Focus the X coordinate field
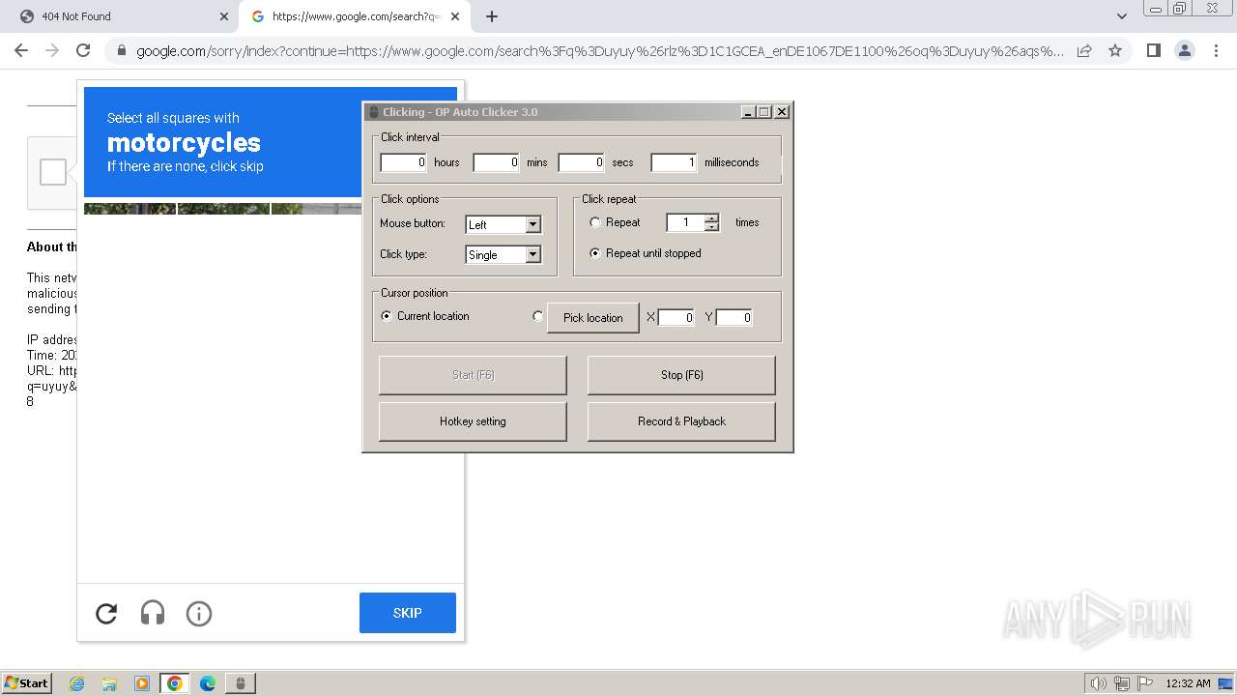Screen dimensions: 1237x696 pyautogui.click(x=676, y=317)
